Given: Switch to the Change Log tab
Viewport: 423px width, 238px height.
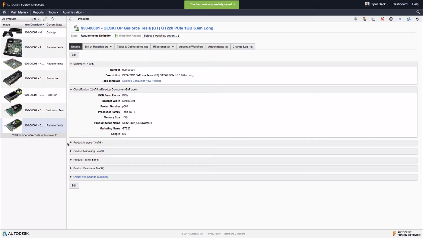Looking at the screenshot, I should tap(242, 47).
